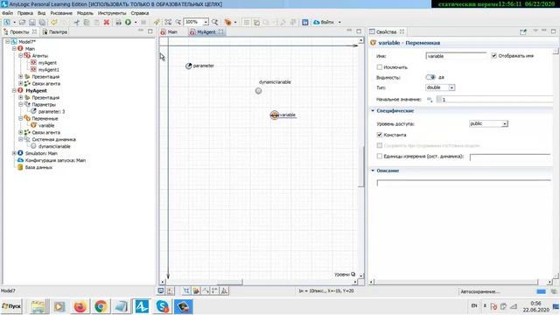Click the Save floppy disk icon
The height and width of the screenshot is (315, 560).
pyautogui.click(x=32, y=22)
